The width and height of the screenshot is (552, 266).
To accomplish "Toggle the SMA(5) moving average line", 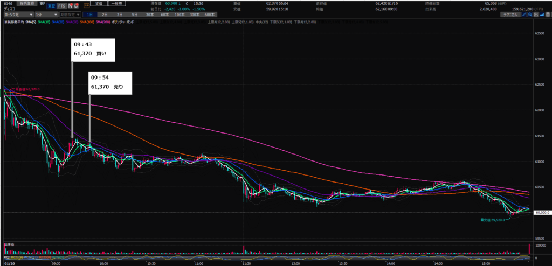I will pyautogui.click(x=32, y=22).
